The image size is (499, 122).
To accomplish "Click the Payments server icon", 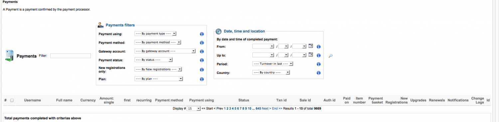I will pyautogui.click(x=9, y=55).
